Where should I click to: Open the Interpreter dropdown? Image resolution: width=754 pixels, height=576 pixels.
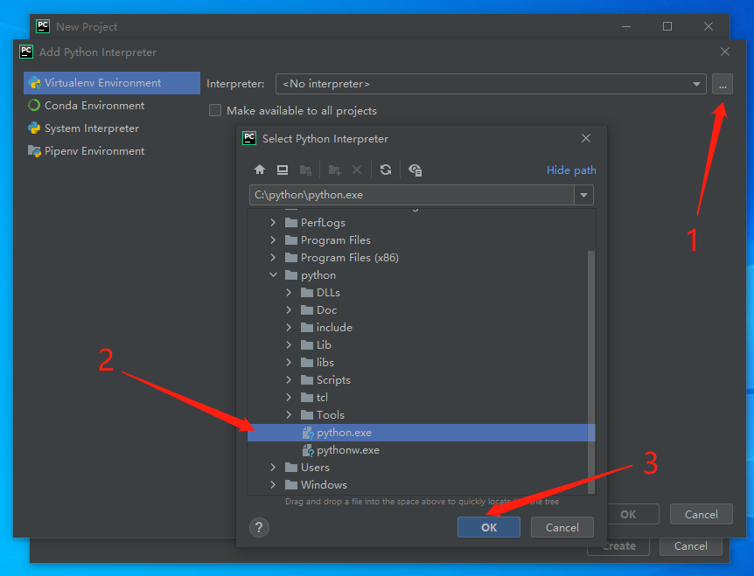(x=696, y=84)
